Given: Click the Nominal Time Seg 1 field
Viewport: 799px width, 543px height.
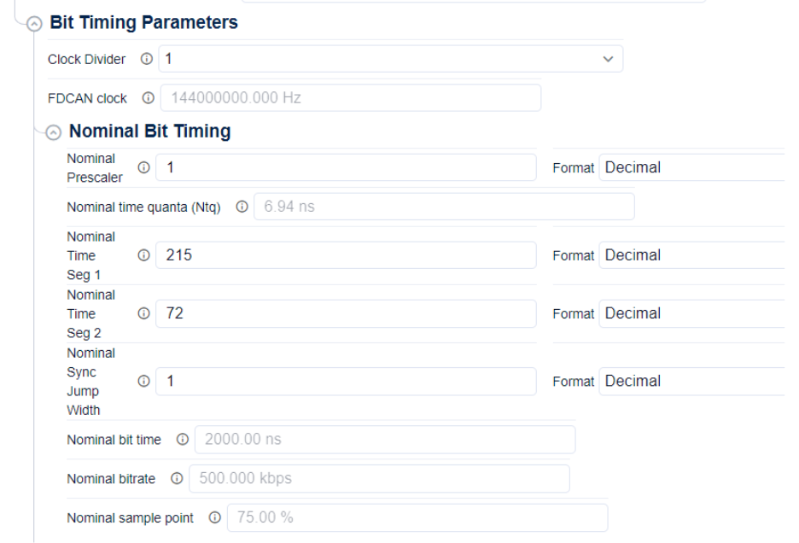Looking at the screenshot, I should click(x=346, y=255).
